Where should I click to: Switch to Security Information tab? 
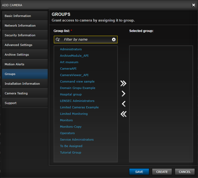(x=25, y=35)
